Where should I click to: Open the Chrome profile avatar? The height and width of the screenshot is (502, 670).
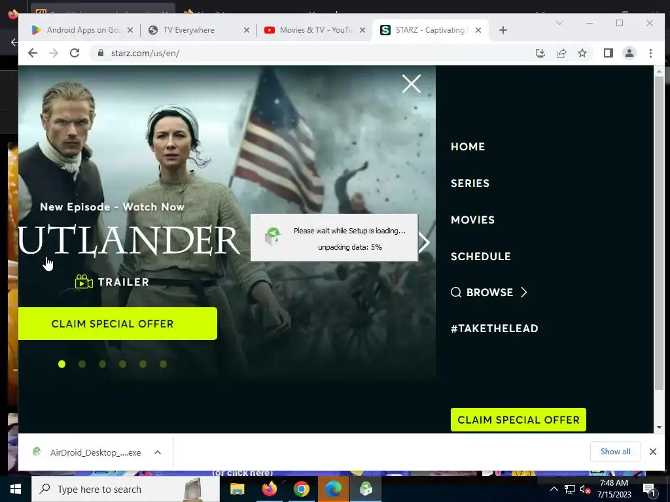coord(629,53)
